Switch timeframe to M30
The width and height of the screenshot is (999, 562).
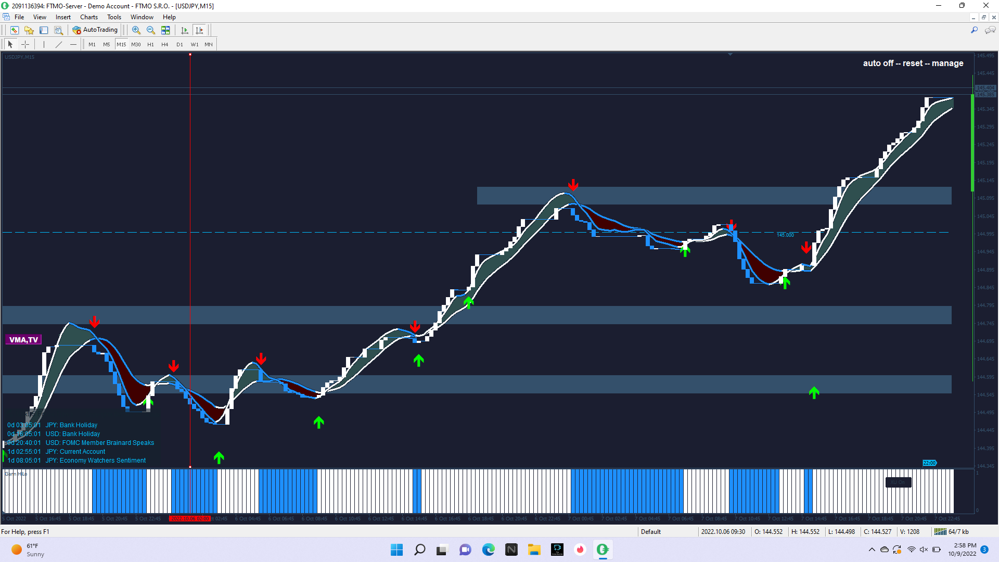136,44
